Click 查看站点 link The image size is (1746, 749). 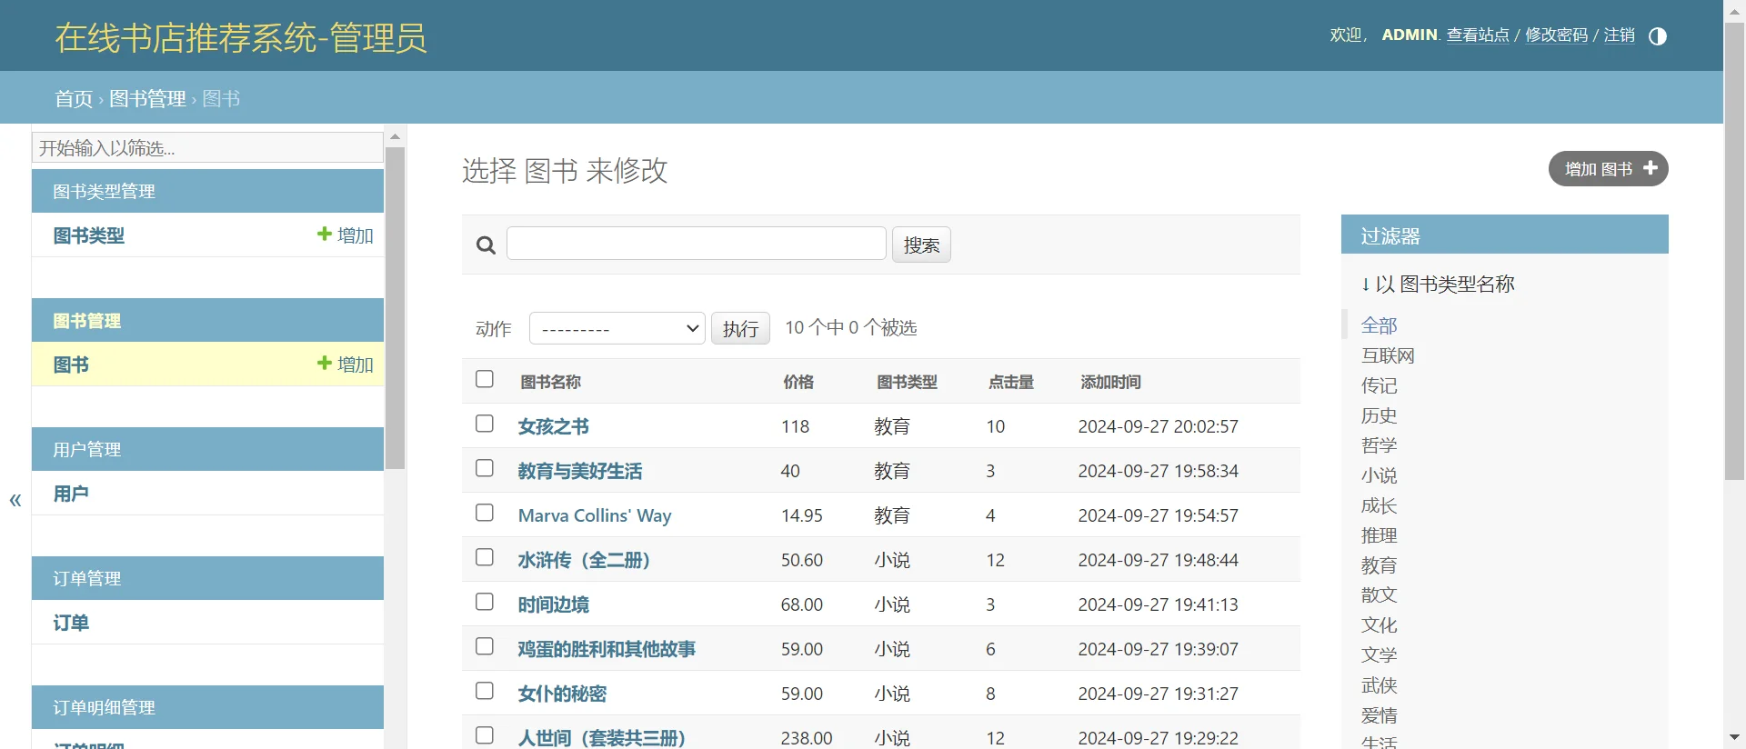[1478, 35]
